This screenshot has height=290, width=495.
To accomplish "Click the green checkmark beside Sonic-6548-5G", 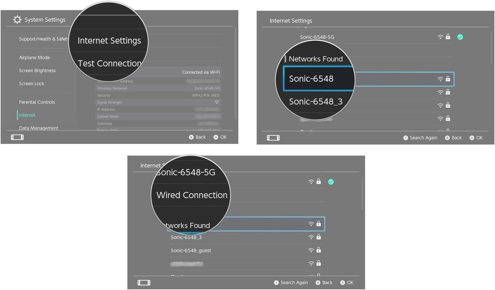I will click(x=460, y=37).
